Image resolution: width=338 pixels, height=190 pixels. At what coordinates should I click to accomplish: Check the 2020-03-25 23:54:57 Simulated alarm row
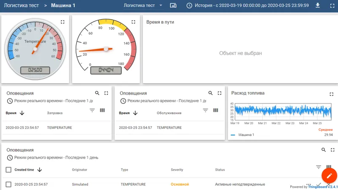point(8,185)
